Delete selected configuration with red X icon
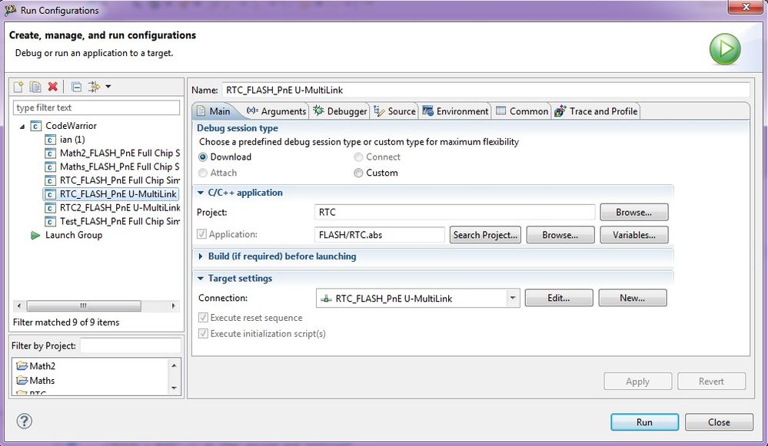Viewport: 768px width, 446px height. click(x=52, y=87)
